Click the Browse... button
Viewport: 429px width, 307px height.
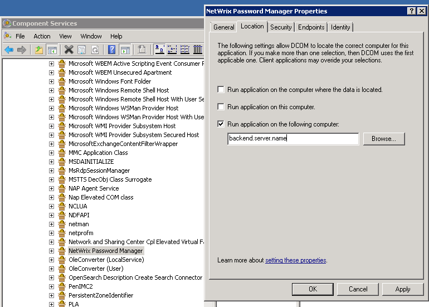pos(383,139)
